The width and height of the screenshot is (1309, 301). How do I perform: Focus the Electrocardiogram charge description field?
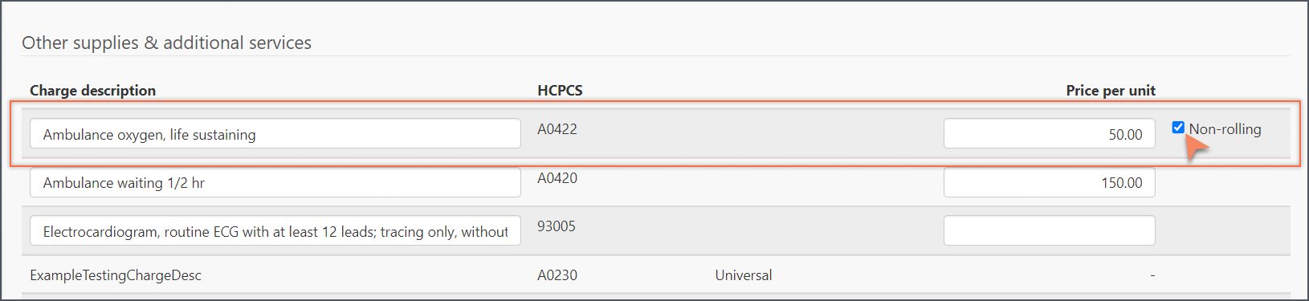[x=275, y=230]
